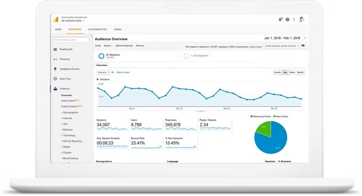Switch to the Customization tab
The width and height of the screenshot is (362, 196).
[97, 29]
